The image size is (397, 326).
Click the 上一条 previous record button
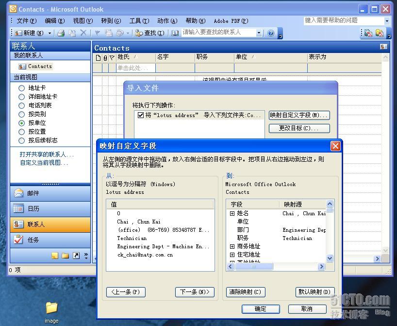click(126, 292)
